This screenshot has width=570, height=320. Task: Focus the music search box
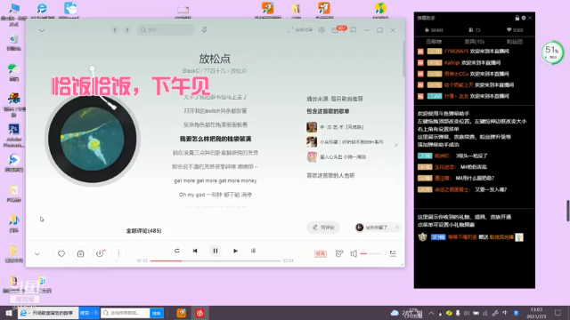166,30
